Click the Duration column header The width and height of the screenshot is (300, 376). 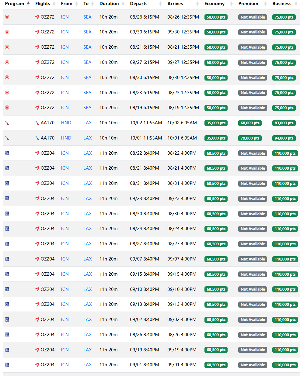[x=109, y=4]
